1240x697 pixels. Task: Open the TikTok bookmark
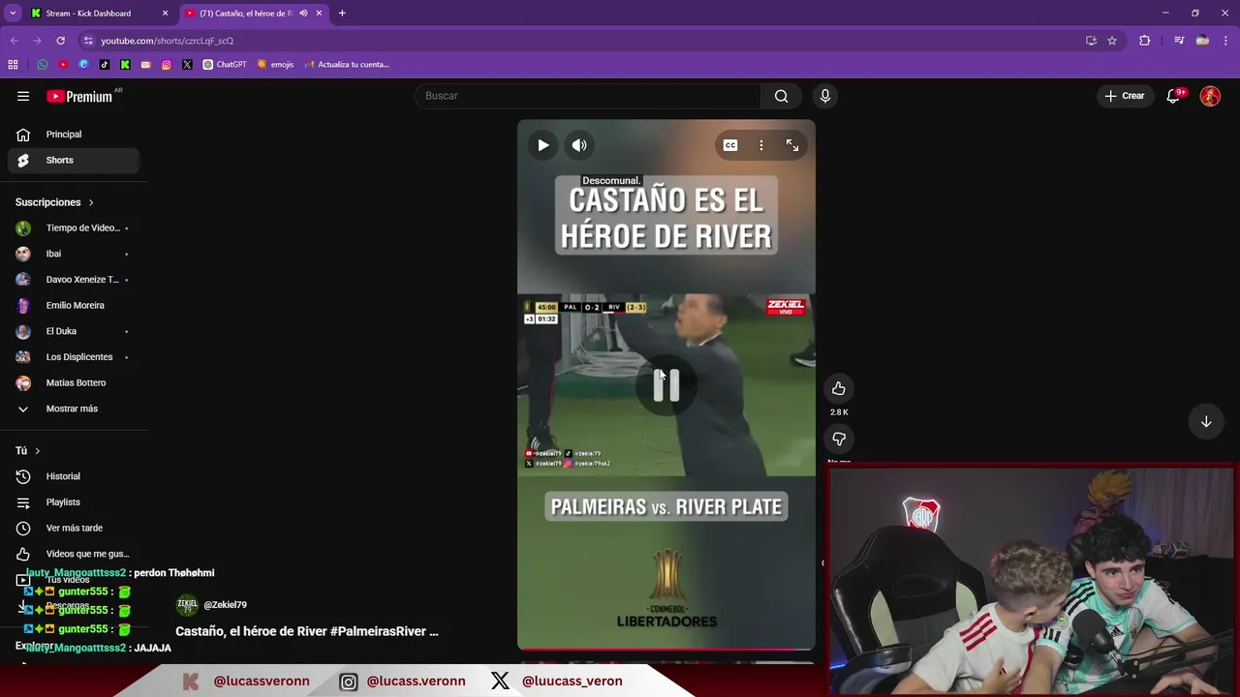pyautogui.click(x=105, y=65)
